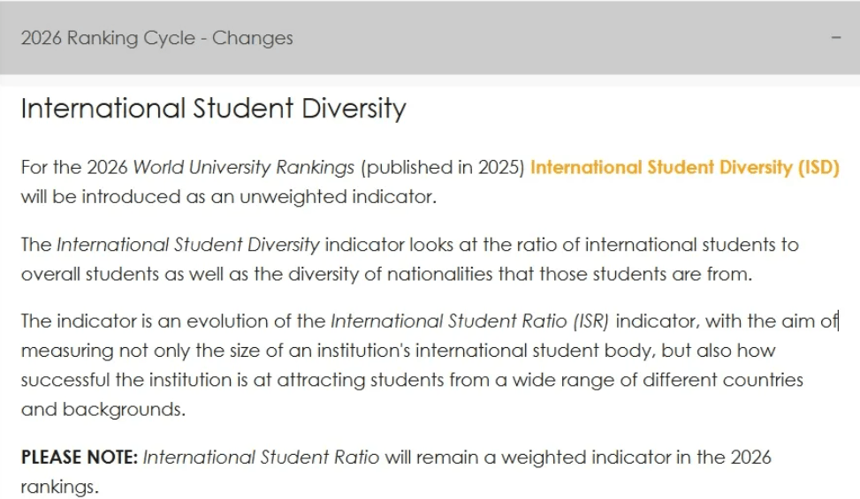This screenshot has width=860, height=499.
Task: Collapse the 2026 Ranking Cycle - Changes section
Action: click(x=430, y=37)
